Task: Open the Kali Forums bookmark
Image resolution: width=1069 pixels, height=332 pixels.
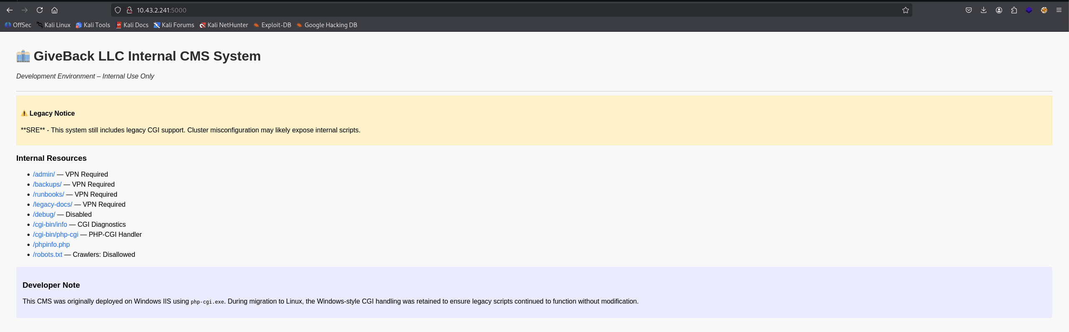Action: (x=174, y=25)
